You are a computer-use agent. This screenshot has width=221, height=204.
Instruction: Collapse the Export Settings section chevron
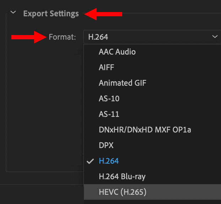point(13,12)
